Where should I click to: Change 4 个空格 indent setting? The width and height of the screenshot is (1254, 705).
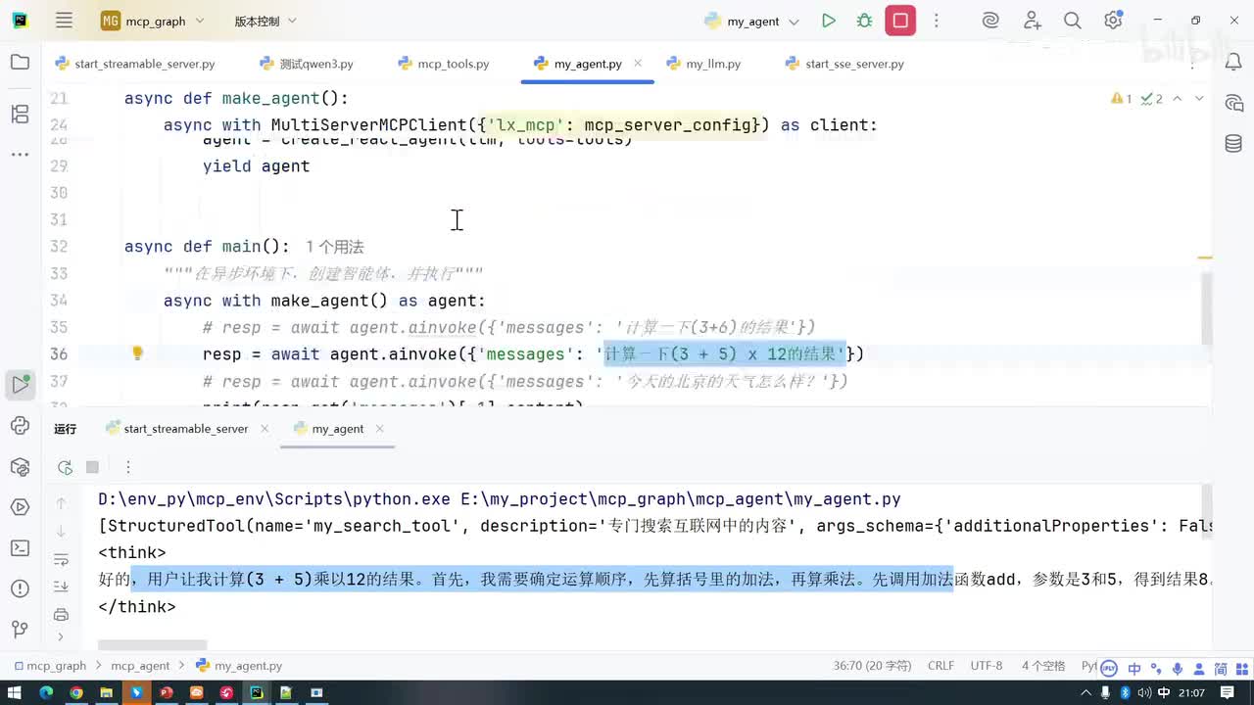[1043, 666]
